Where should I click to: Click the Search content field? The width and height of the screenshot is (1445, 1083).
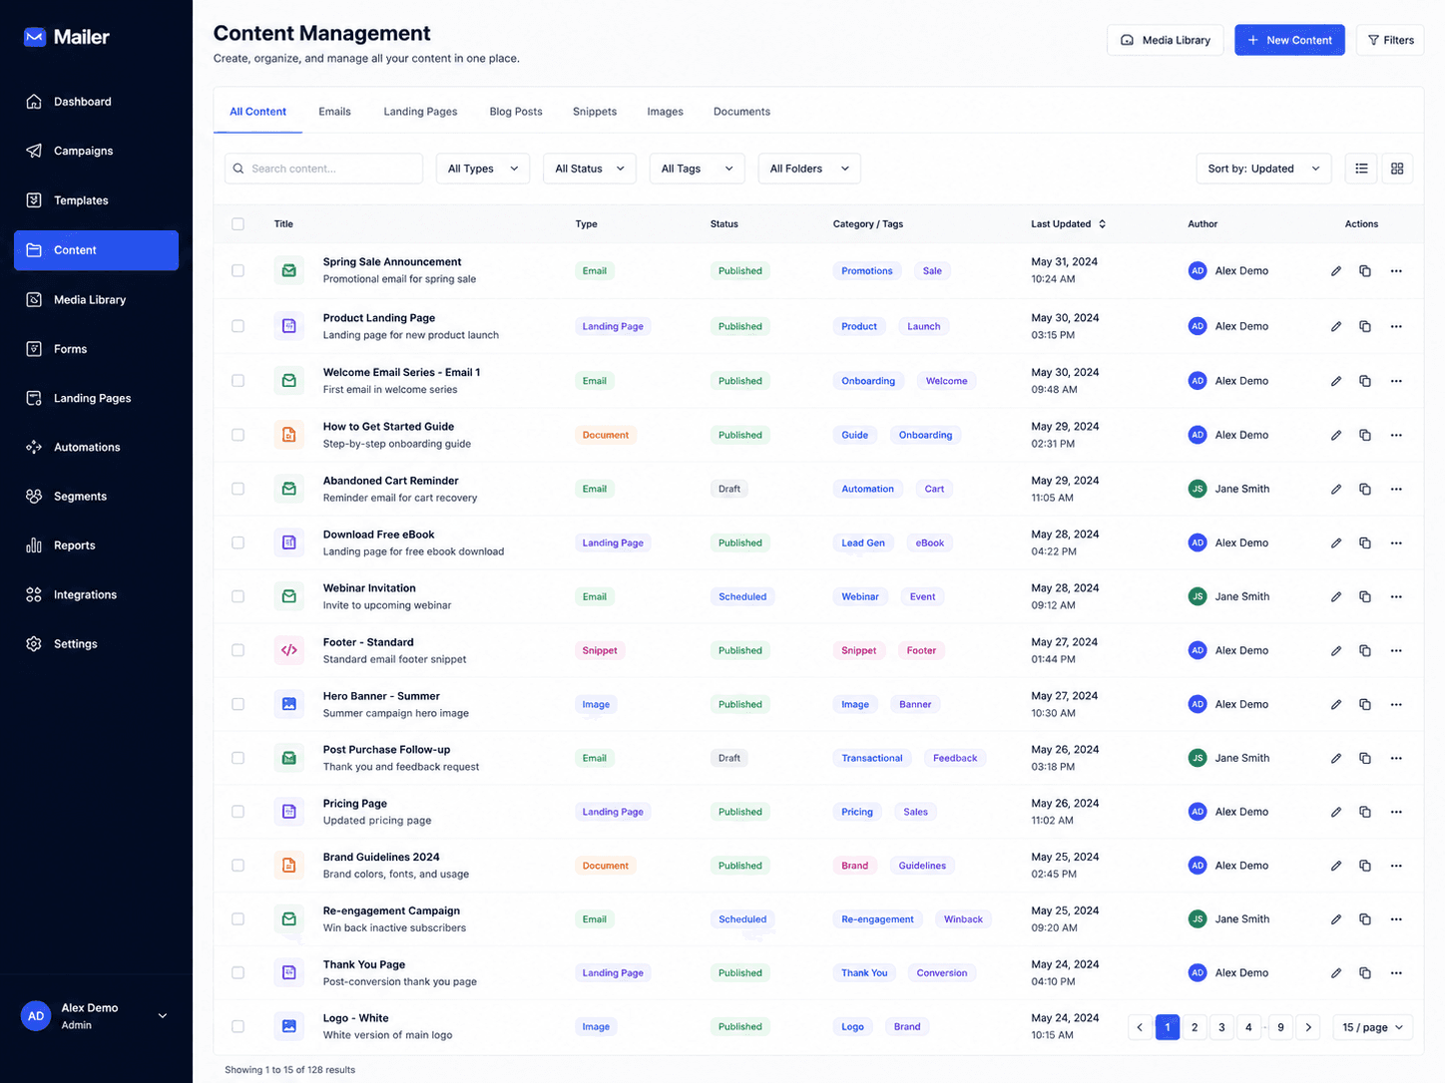(323, 169)
